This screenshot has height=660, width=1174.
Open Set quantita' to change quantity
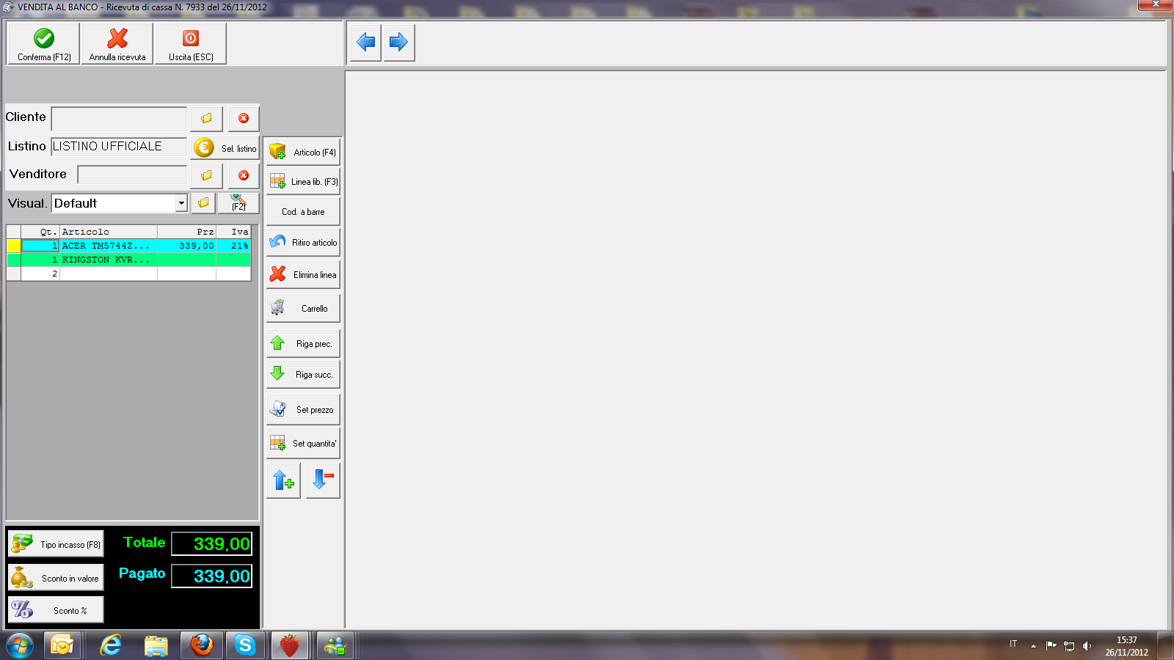click(x=303, y=443)
